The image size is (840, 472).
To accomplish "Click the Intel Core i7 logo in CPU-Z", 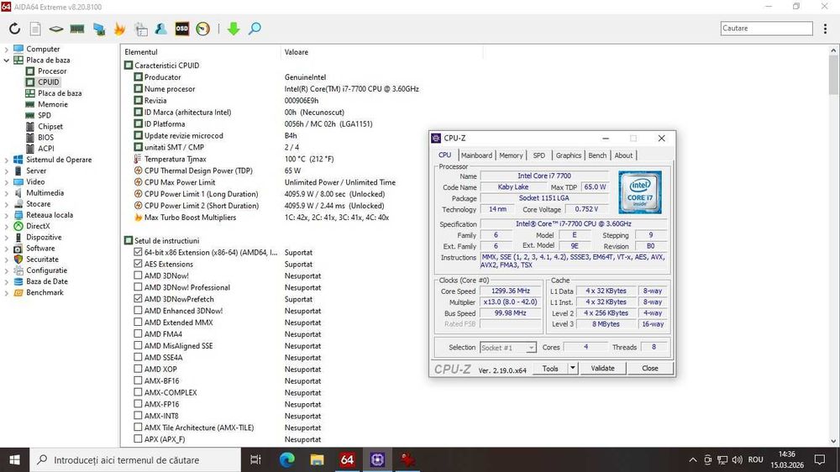I will click(x=639, y=192).
